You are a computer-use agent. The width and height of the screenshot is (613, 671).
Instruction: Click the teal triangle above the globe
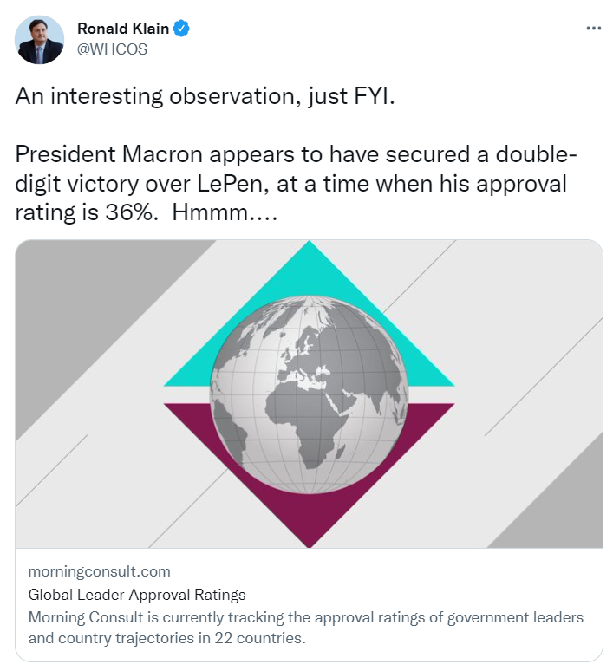[x=309, y=277]
